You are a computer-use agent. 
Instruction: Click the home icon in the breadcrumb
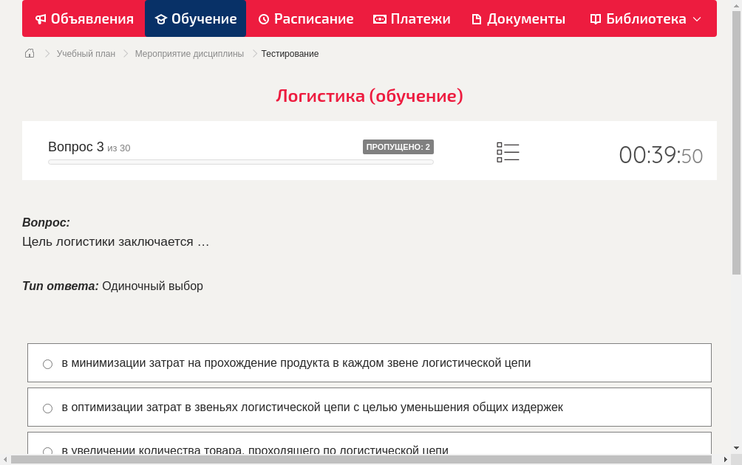coord(29,53)
